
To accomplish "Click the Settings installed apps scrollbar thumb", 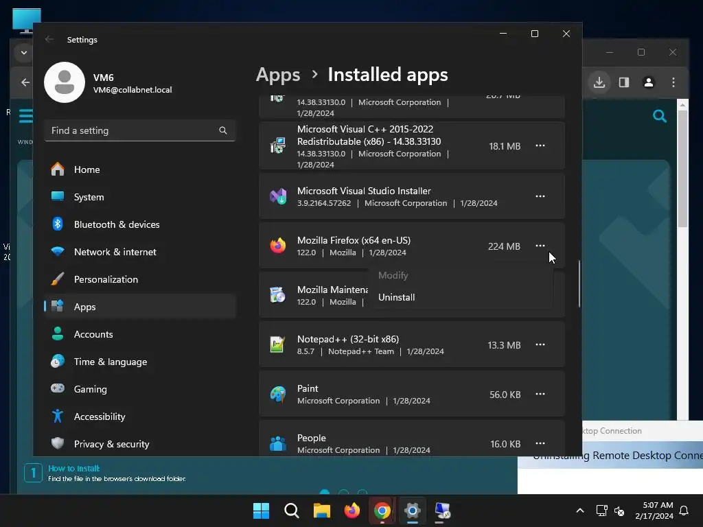I will [x=579, y=283].
